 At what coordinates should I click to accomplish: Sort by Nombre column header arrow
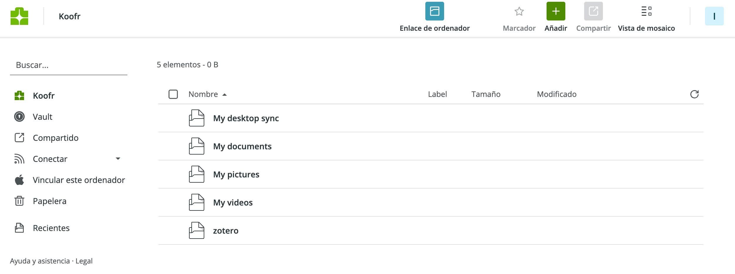pyautogui.click(x=225, y=95)
